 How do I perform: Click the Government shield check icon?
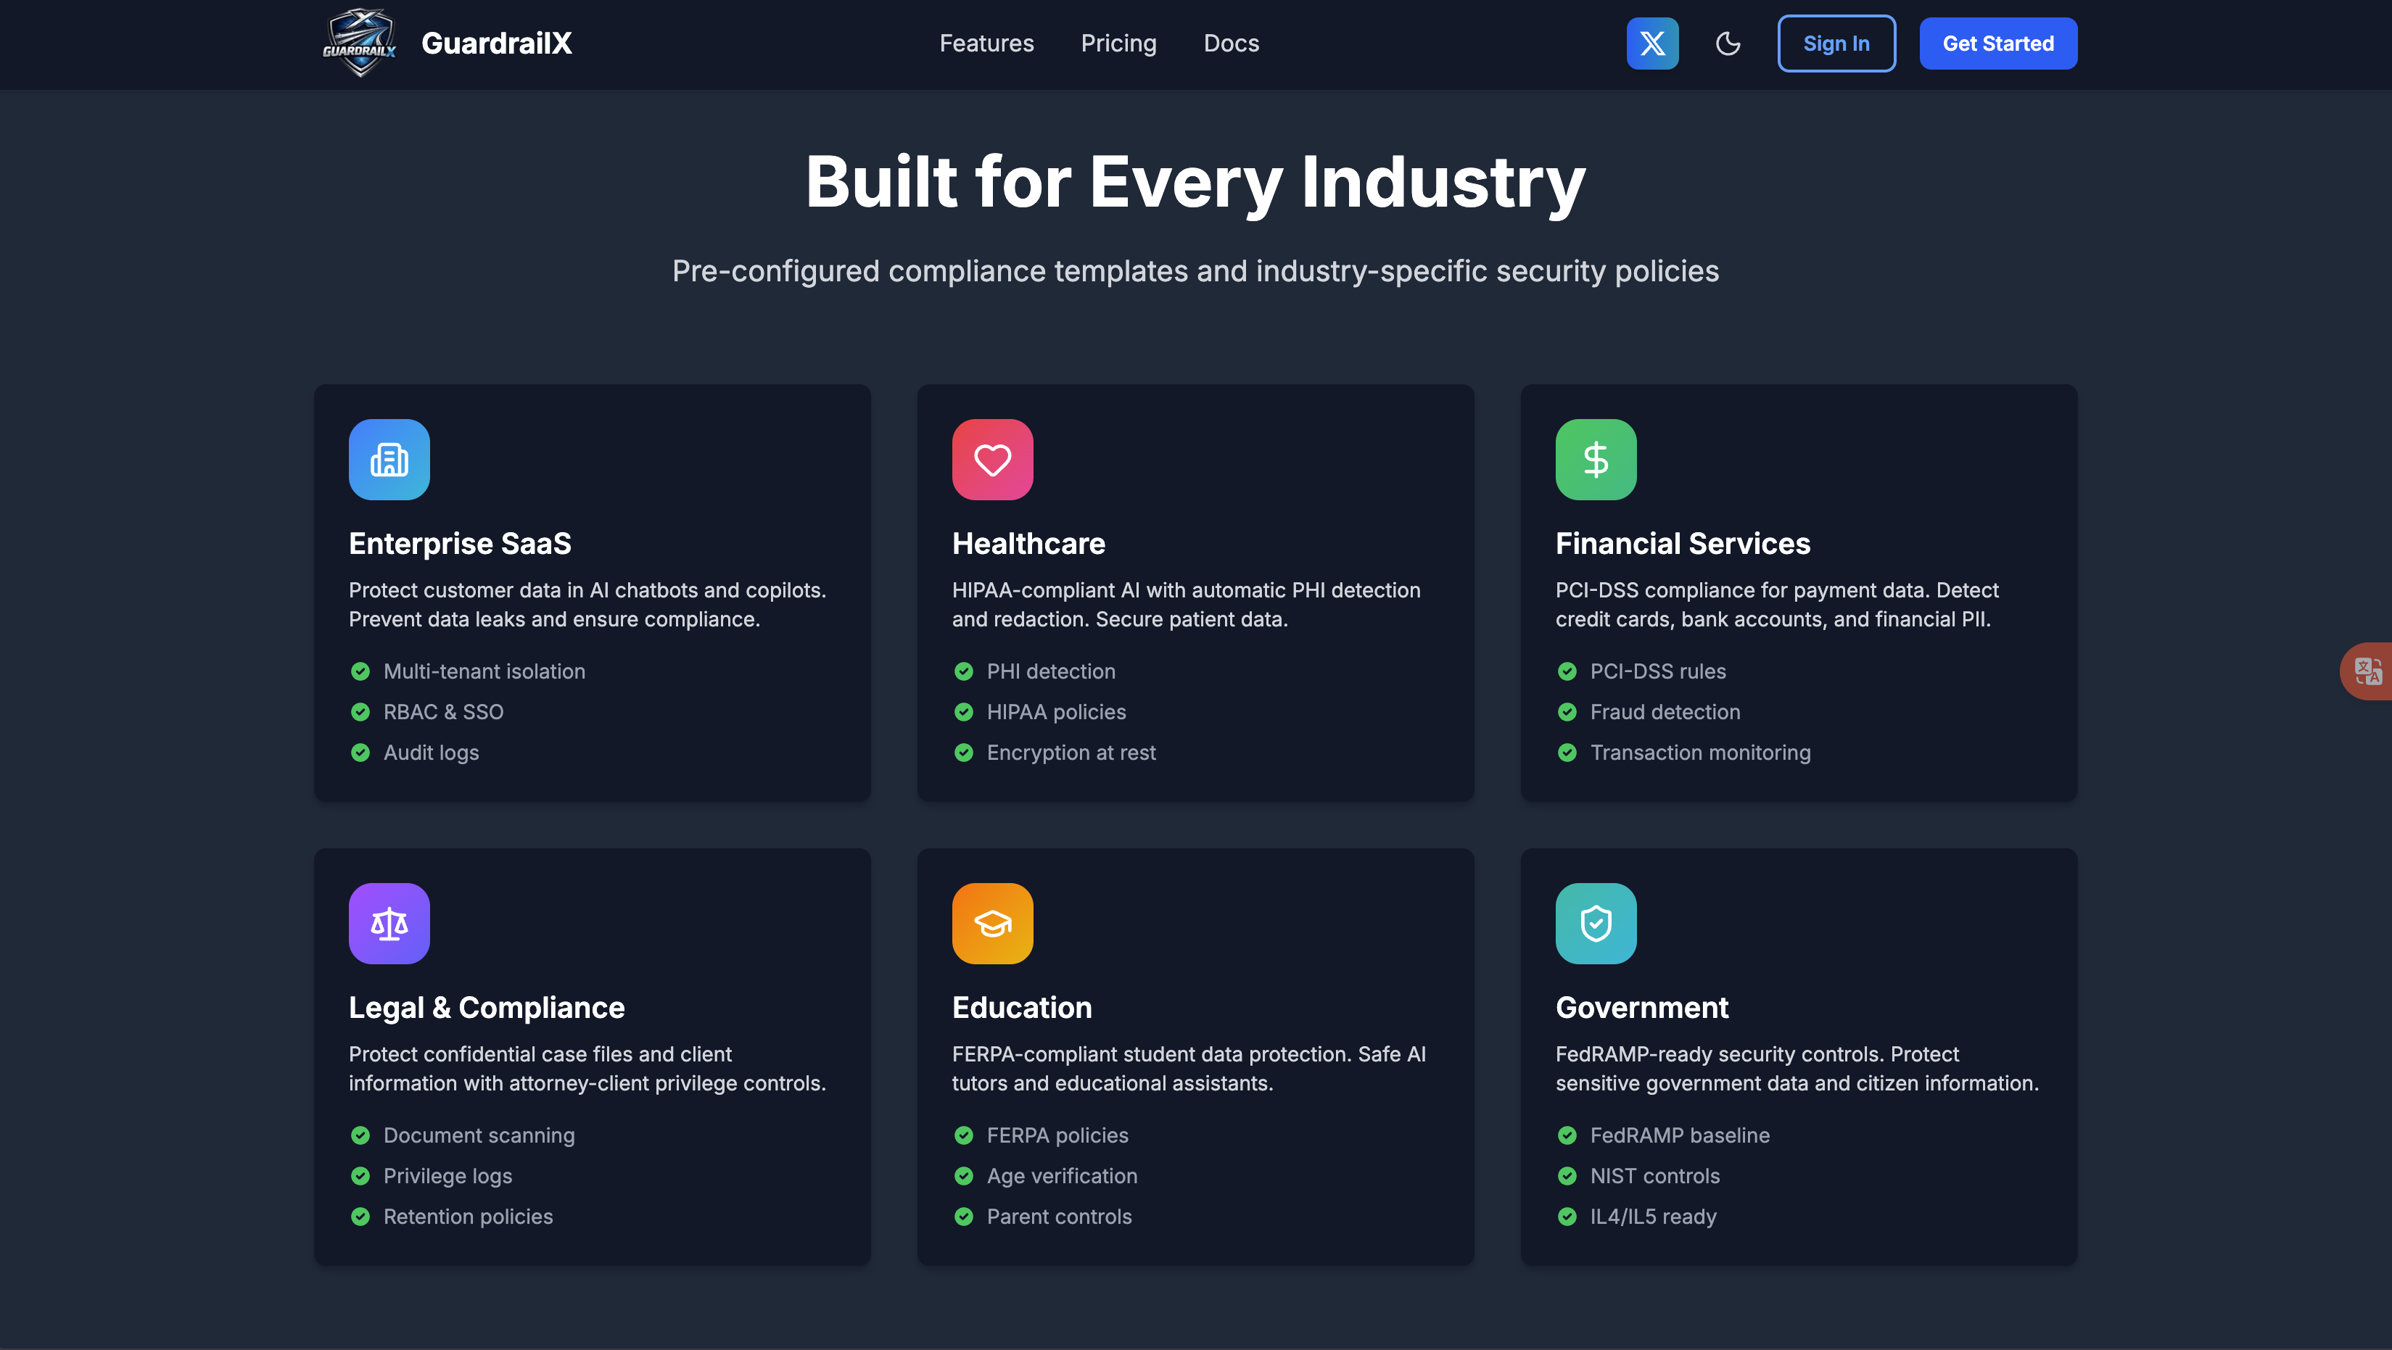pyautogui.click(x=1596, y=924)
